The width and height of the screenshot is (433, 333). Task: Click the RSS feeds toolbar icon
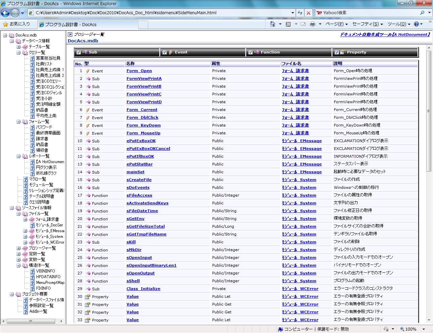[x=288, y=24]
